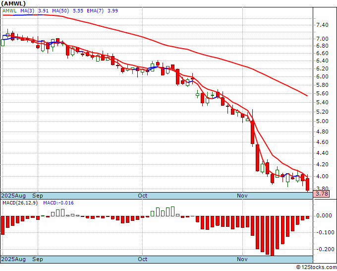Click the MA(50) legend label
Viewport: 337px width, 271px height.
coord(60,11)
